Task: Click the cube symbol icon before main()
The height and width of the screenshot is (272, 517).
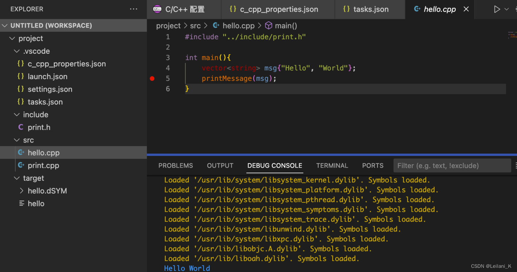Action: click(x=268, y=26)
